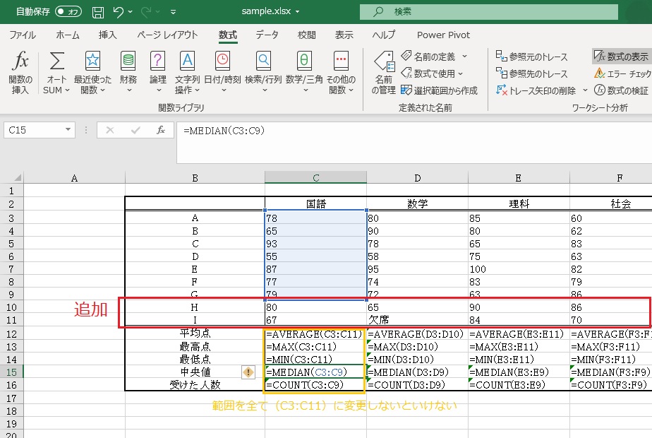Toggle Show Formulas (数式の表示) button
This screenshot has height=438, width=652.
tap(621, 57)
